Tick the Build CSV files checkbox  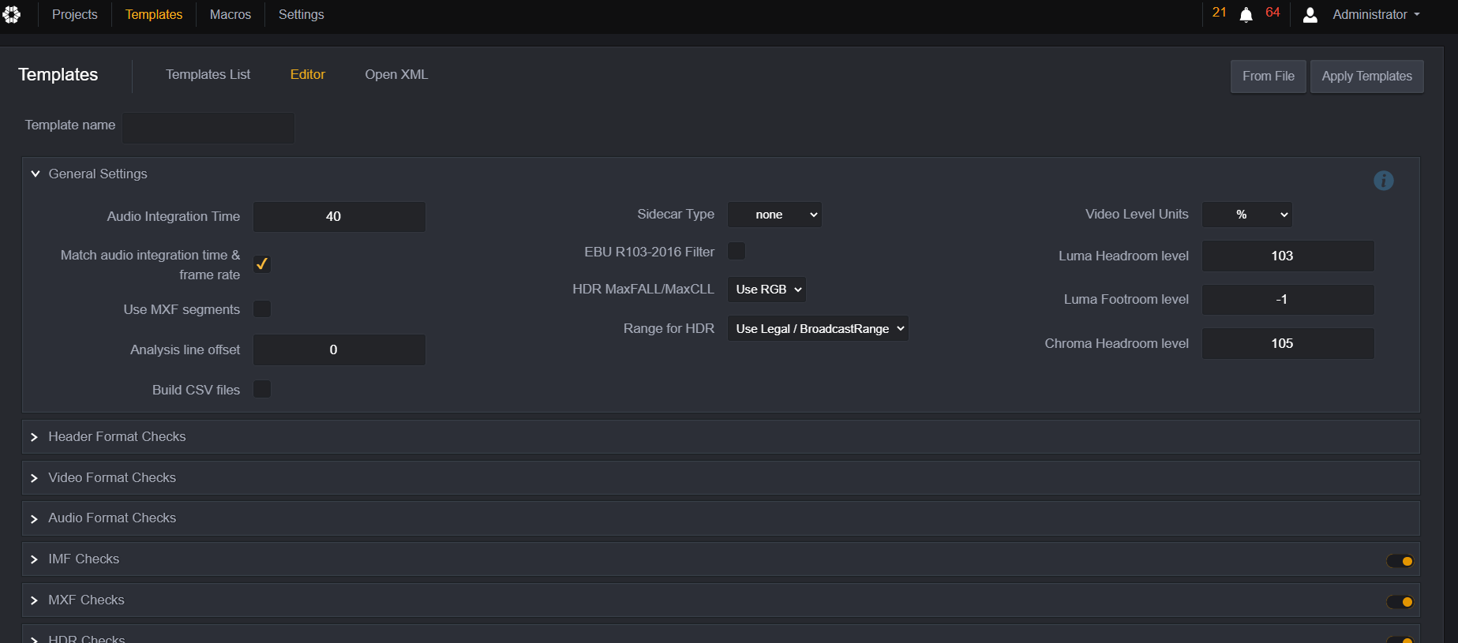[262, 389]
